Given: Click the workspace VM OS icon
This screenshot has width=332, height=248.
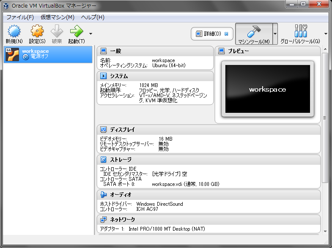Looking at the screenshot, I should click(12, 55).
